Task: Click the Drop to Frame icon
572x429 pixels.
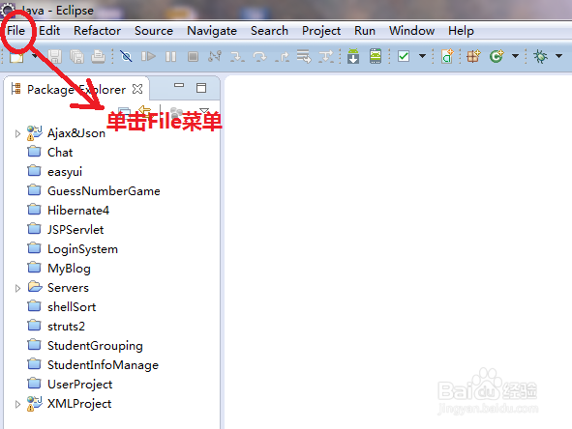Action: [304, 56]
